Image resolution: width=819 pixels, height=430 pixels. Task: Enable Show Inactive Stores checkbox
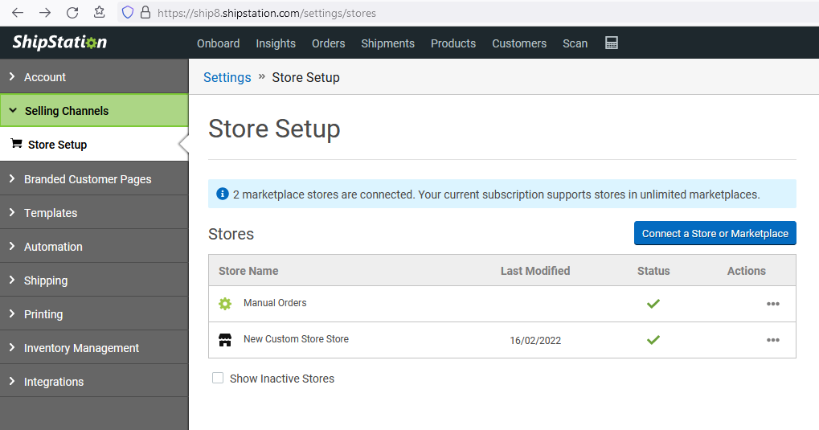(x=218, y=379)
